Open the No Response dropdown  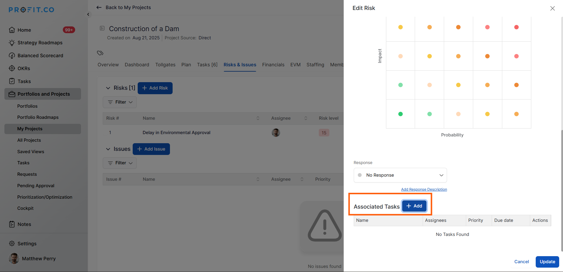(400, 175)
